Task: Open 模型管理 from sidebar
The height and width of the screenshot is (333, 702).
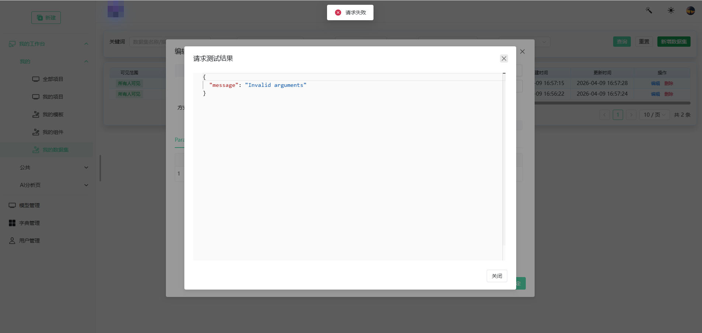Action: 24,205
